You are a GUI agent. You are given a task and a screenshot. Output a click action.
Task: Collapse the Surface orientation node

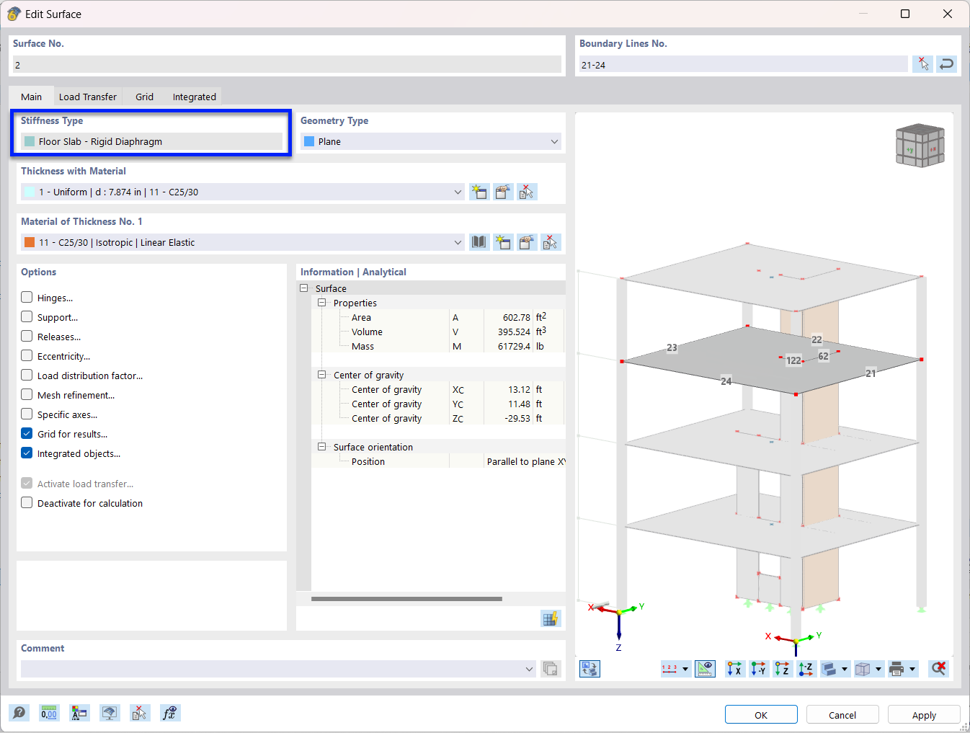coord(322,447)
